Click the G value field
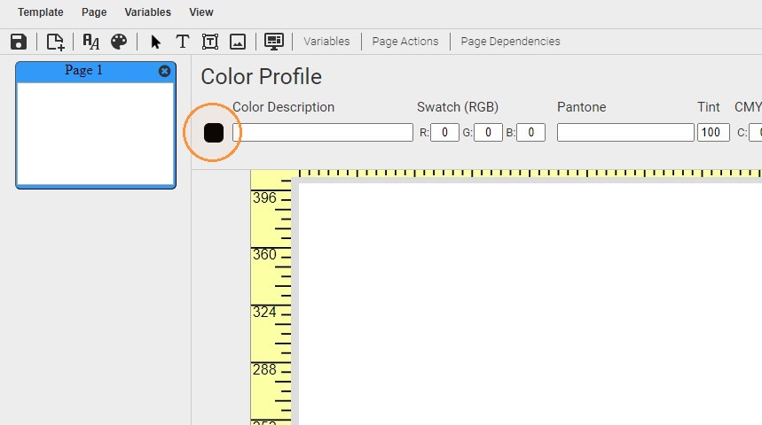This screenshot has width=762, height=425. tap(489, 133)
